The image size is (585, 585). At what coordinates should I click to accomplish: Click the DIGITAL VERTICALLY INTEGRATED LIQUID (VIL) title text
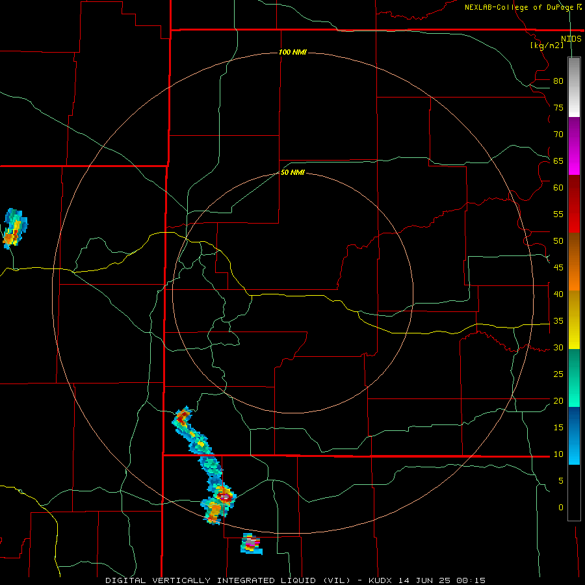[227, 580]
